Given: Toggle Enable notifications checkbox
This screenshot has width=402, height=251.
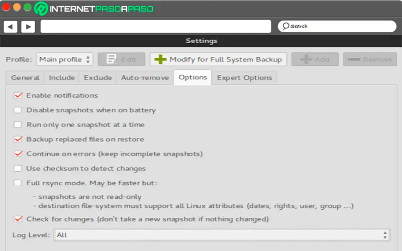Looking at the screenshot, I should 18,95.
